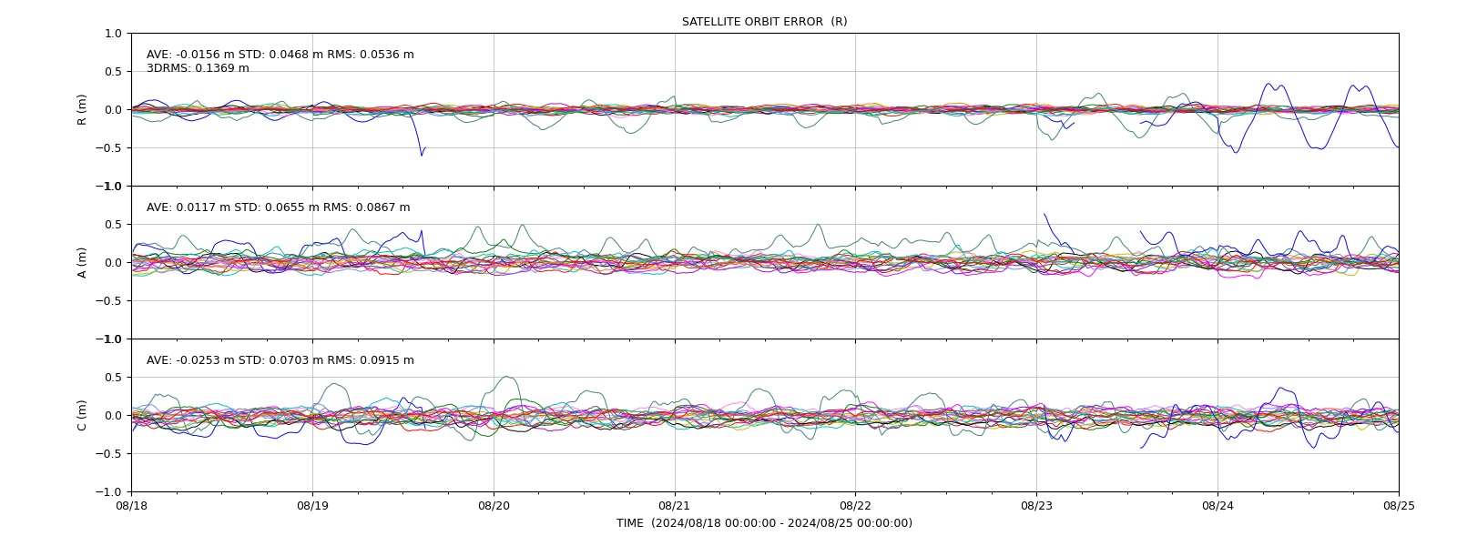
Task: Click the 08/22 date tick label
Action: click(855, 505)
